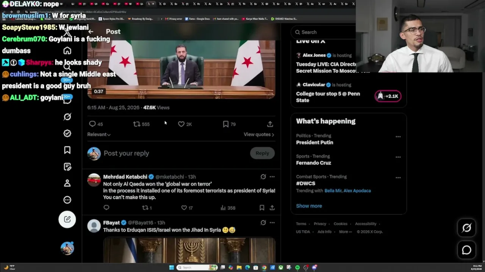
Task: Expand the More footer menu
Action: click(x=345, y=232)
